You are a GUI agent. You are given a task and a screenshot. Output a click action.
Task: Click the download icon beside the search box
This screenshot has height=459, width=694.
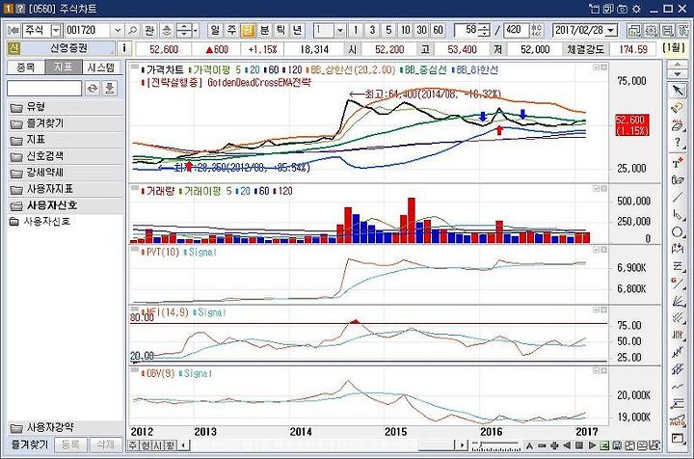coord(109,88)
